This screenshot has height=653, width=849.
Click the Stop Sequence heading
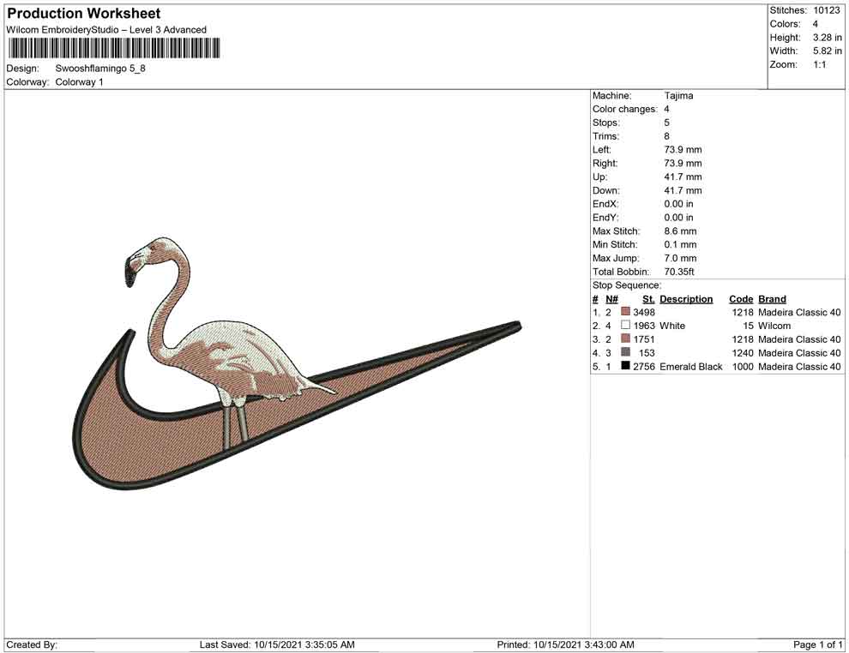tap(627, 285)
